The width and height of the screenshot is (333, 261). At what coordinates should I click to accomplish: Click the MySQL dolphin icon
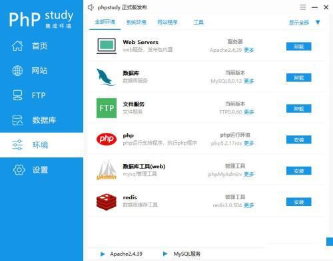point(106,77)
